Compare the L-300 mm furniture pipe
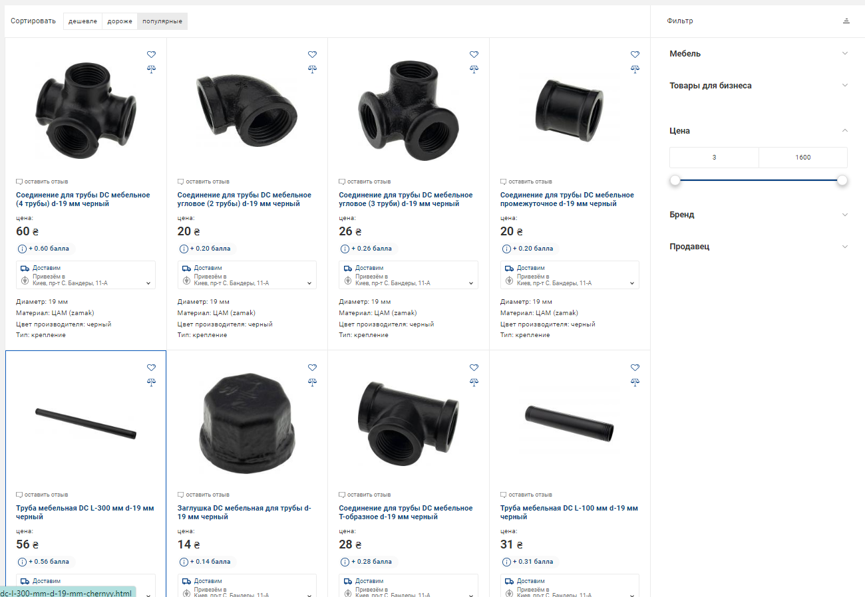This screenshot has width=865, height=597. pos(151,382)
